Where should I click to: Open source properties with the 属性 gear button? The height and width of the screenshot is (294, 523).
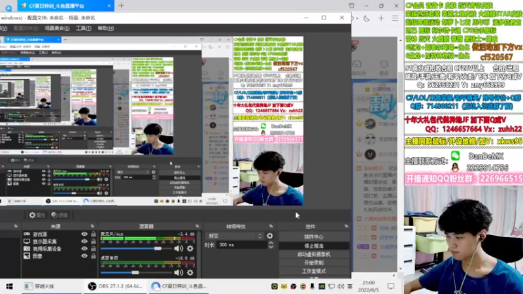(x=37, y=216)
